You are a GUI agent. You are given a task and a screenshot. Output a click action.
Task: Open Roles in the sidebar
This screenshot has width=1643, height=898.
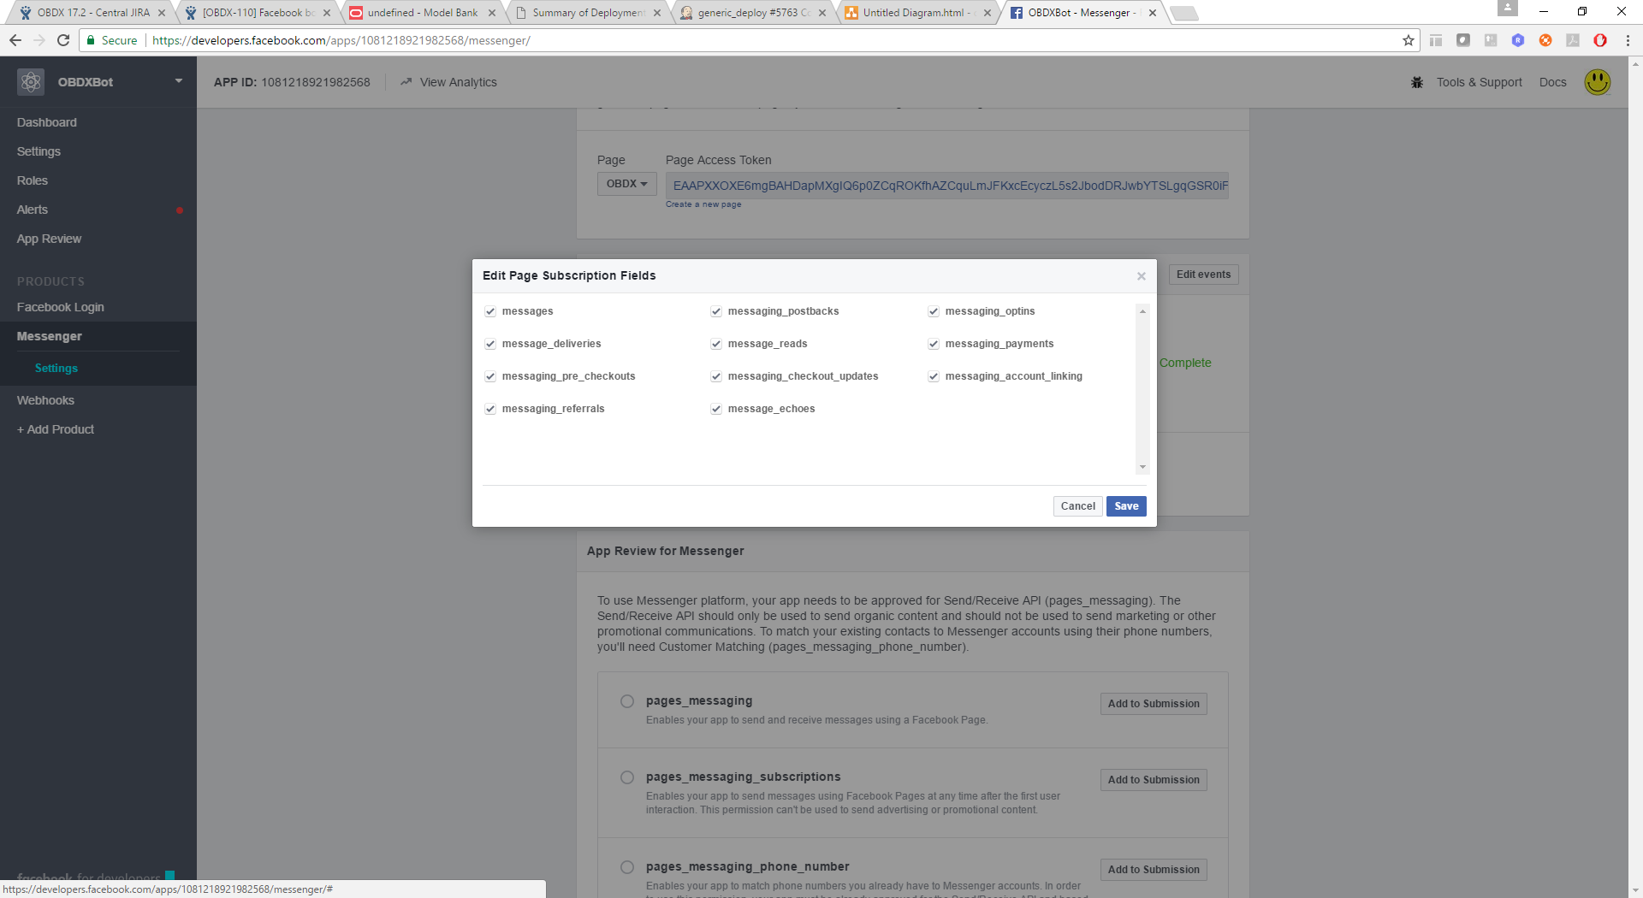(33, 180)
